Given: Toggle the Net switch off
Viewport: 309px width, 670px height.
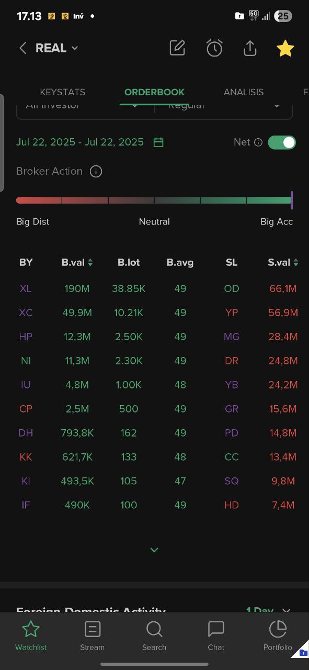Looking at the screenshot, I should (x=282, y=142).
